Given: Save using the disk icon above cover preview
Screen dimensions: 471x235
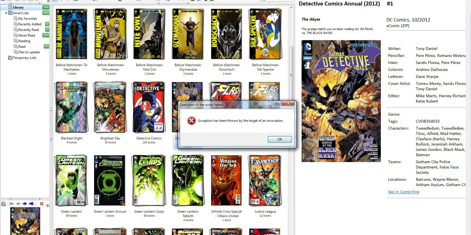Looking at the screenshot, I should [4, 203].
